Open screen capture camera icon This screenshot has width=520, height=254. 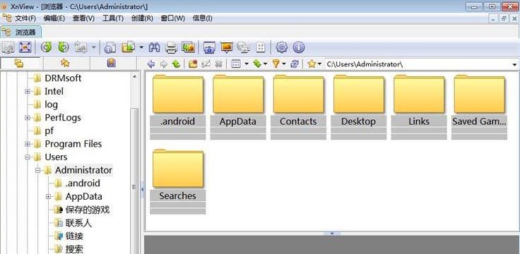(x=209, y=48)
